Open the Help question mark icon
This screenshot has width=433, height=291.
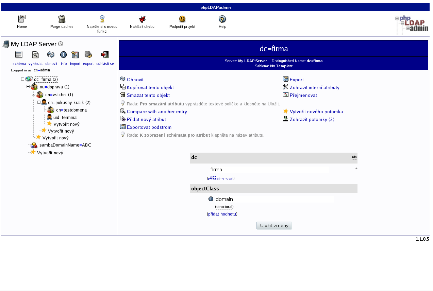pyautogui.click(x=222, y=19)
